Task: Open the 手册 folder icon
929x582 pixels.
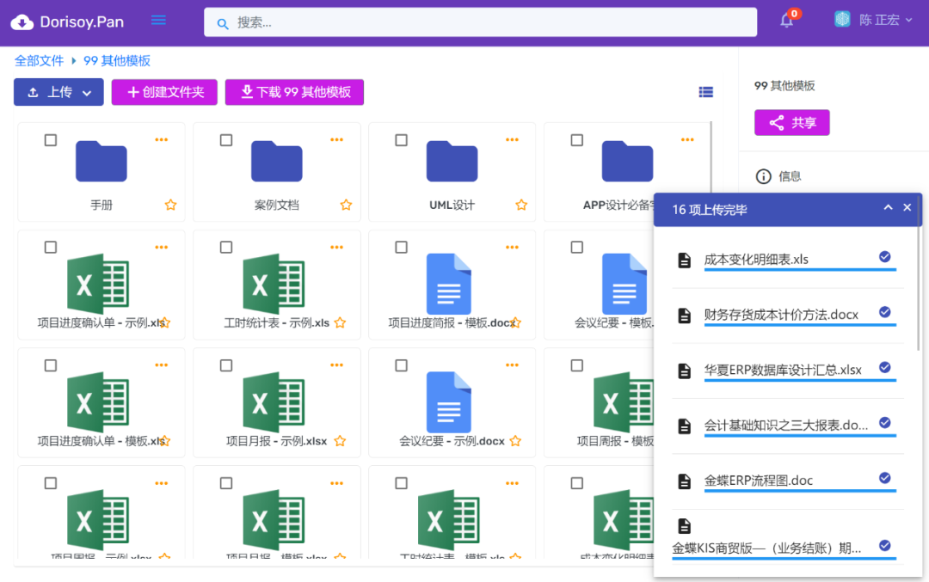Action: click(x=102, y=161)
